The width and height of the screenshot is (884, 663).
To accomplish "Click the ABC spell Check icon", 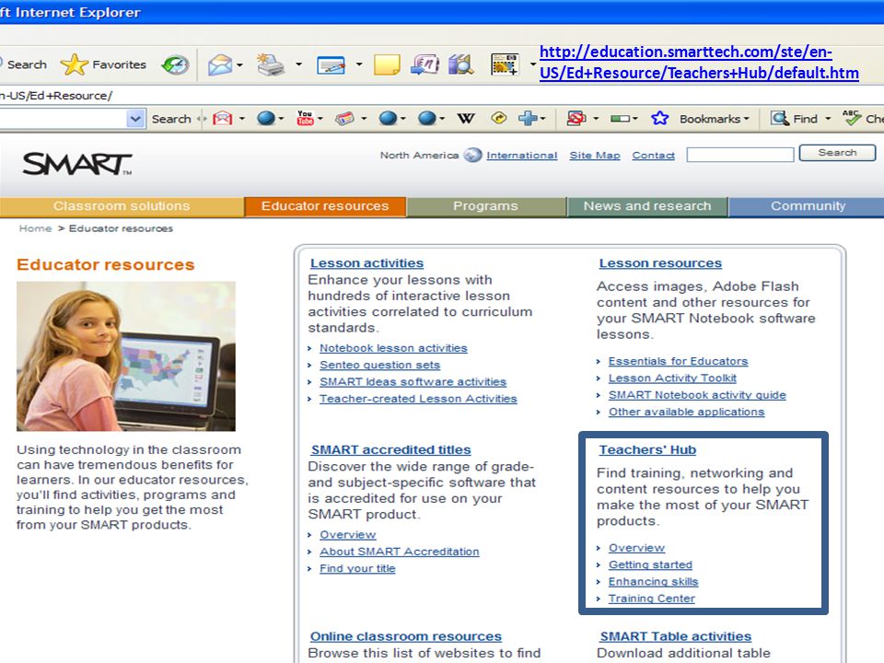I will 852,118.
